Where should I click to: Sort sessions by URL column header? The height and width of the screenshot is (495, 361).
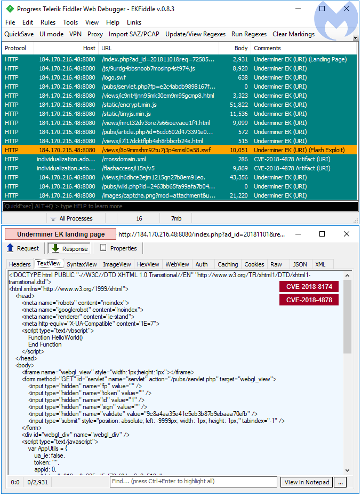tap(158, 48)
